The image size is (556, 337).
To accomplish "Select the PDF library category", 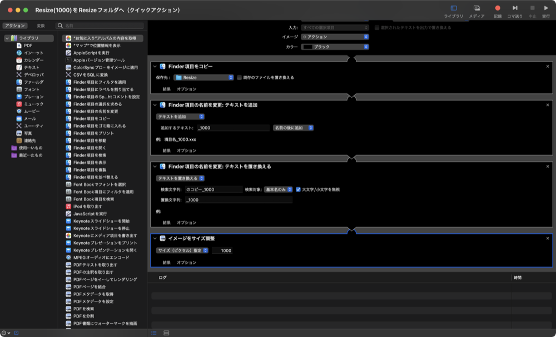I will pyautogui.click(x=28, y=46).
